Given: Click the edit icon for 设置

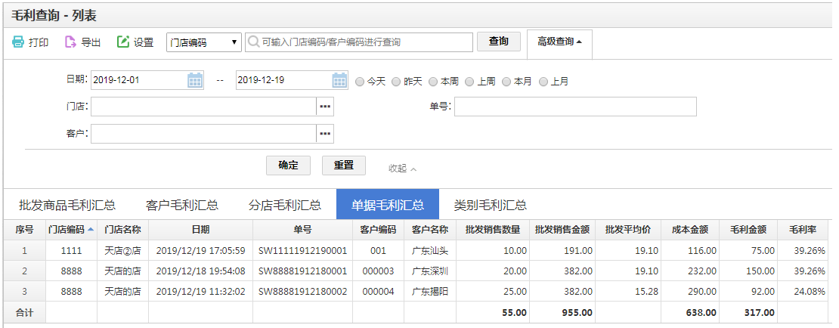Looking at the screenshot, I should [123, 42].
